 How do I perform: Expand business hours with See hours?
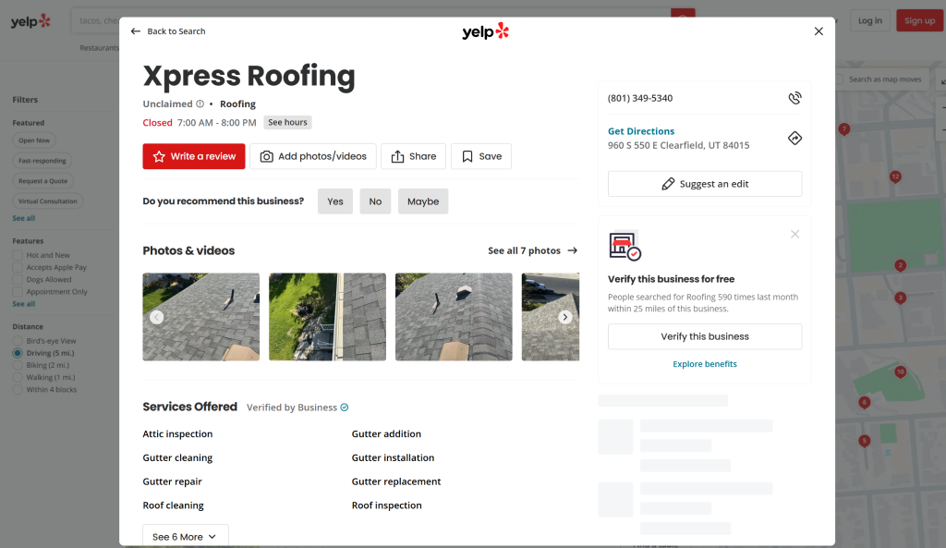click(x=287, y=122)
